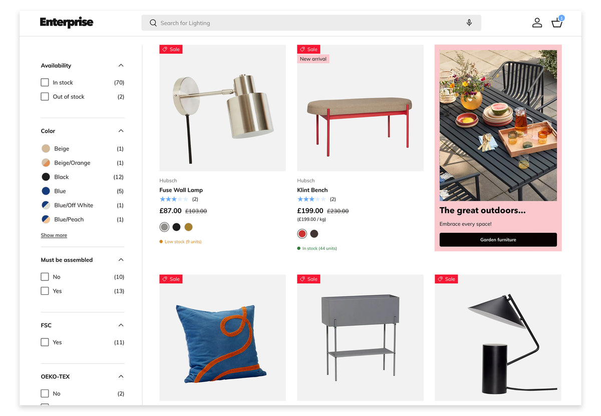This screenshot has height=416, width=601.
Task: Collapse the Availability filter section
Action: pyautogui.click(x=121, y=66)
